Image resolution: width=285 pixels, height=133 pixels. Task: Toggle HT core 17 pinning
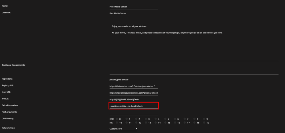(x=185, y=123)
